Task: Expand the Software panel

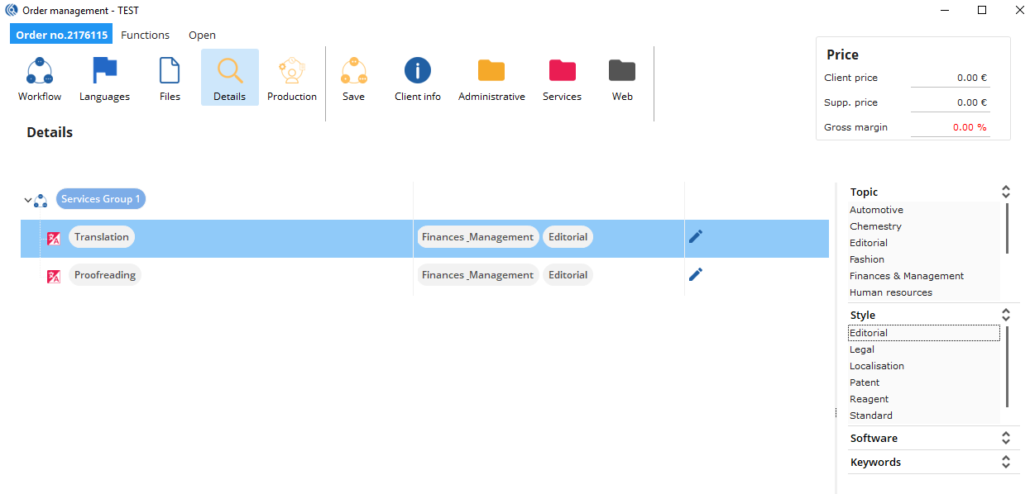Action: pyautogui.click(x=1005, y=439)
